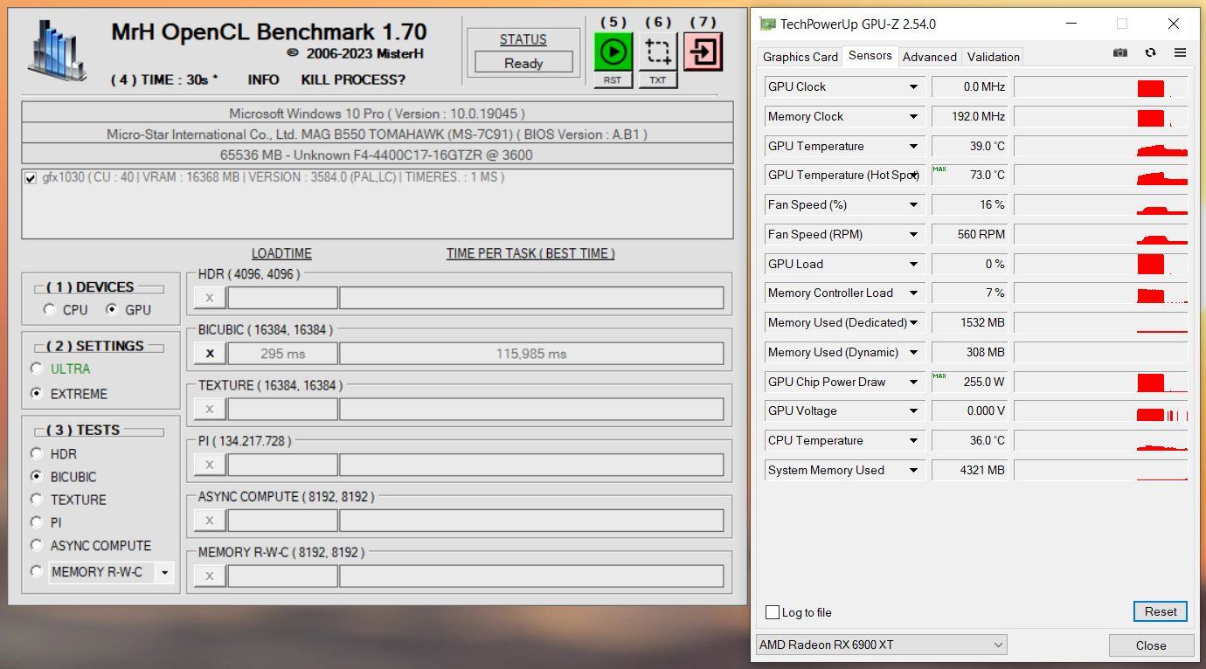Screen dimensions: 1206x669
Task: Select EXTREME settings option
Action: tap(36, 393)
